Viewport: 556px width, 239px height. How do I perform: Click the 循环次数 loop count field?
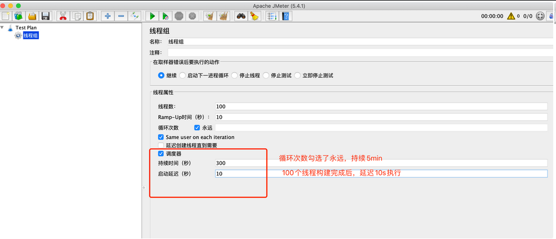(381, 128)
